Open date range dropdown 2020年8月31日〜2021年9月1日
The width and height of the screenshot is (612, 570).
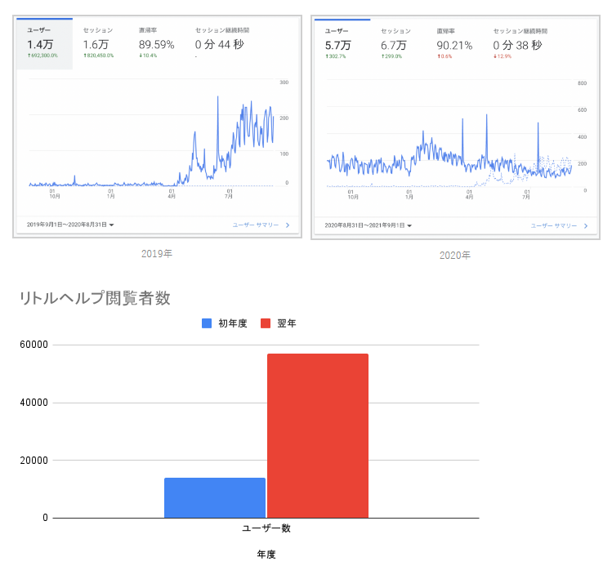368,225
